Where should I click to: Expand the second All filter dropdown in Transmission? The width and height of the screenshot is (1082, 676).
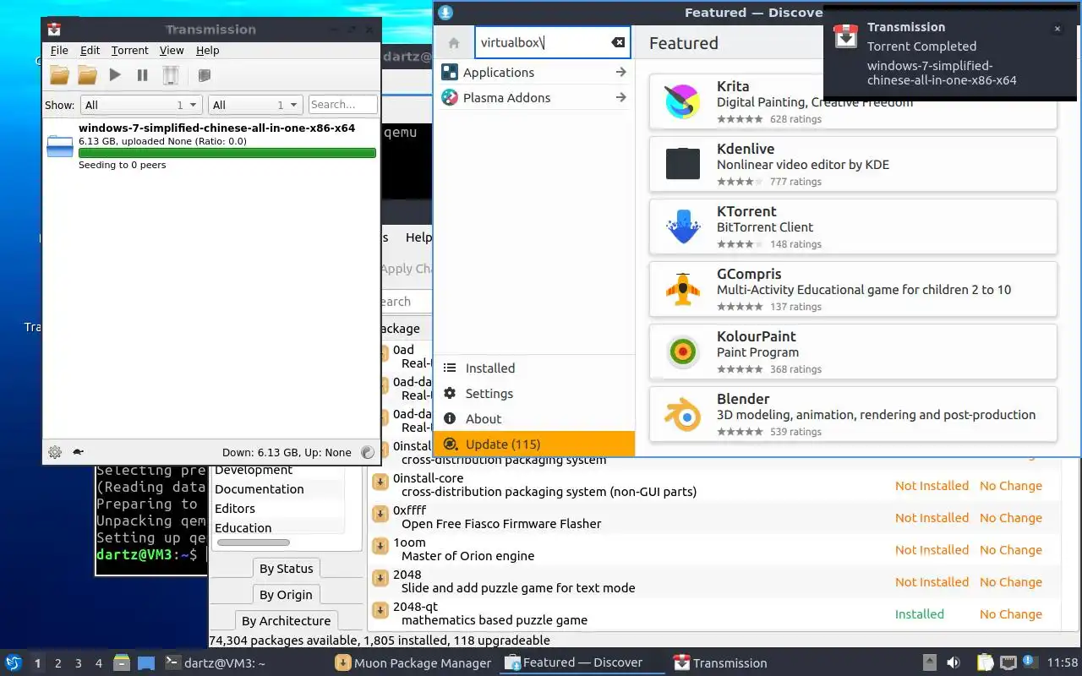pyautogui.click(x=255, y=105)
